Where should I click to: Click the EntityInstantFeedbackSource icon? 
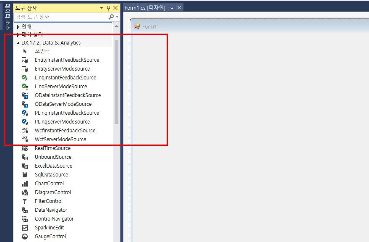click(x=25, y=60)
